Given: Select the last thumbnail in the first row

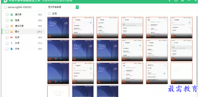Looking at the screenshot, I should coord(182,28).
